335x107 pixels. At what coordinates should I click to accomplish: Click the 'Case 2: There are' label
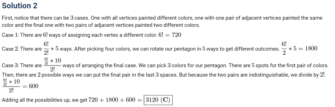click(22, 49)
